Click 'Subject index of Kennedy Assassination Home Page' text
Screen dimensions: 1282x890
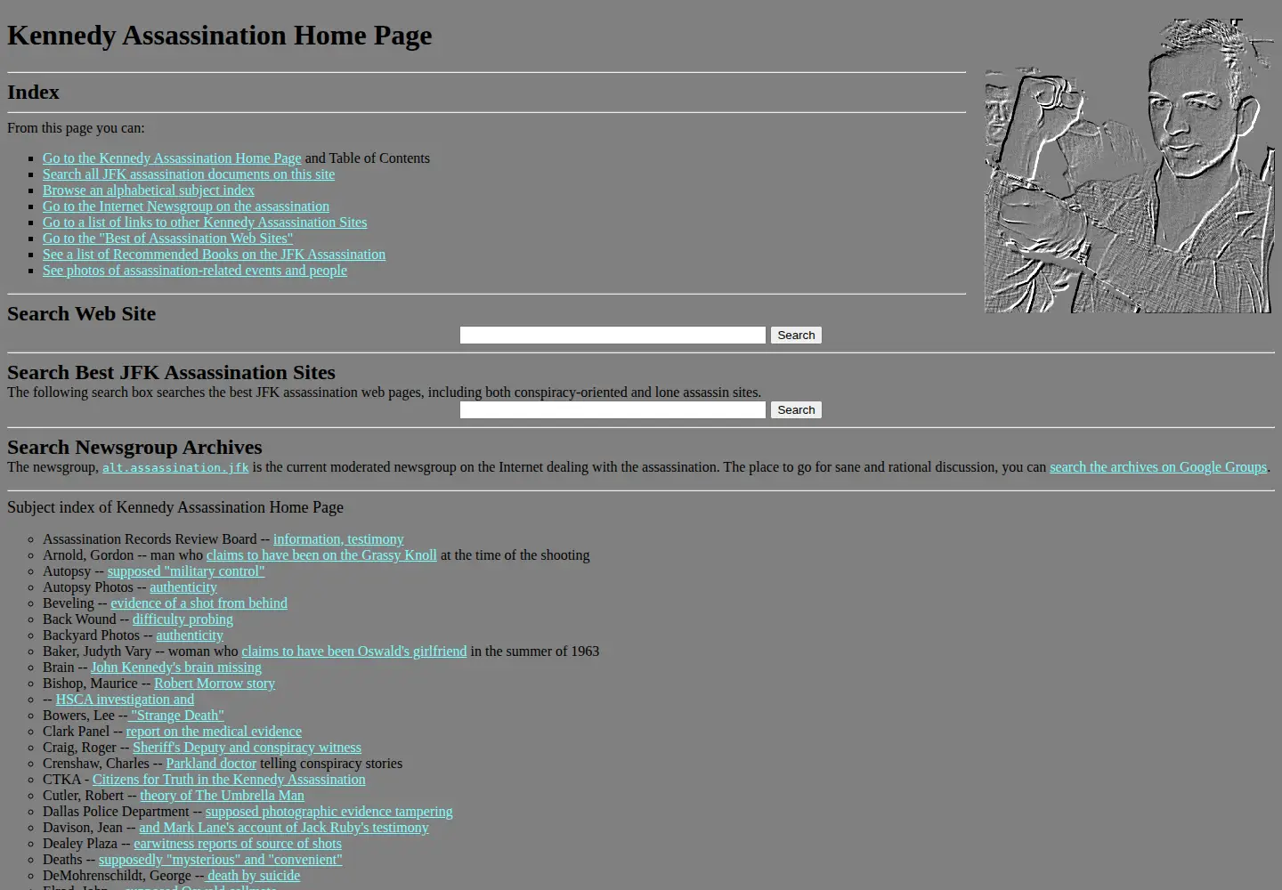coord(175,507)
